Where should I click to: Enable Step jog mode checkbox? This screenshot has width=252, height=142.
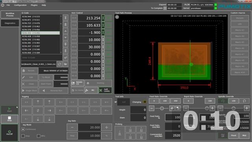point(23,136)
